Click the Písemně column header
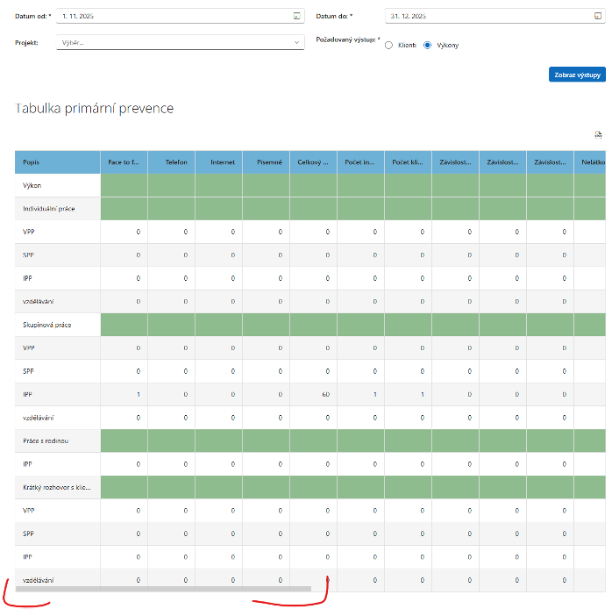612x609 pixels. point(266,162)
